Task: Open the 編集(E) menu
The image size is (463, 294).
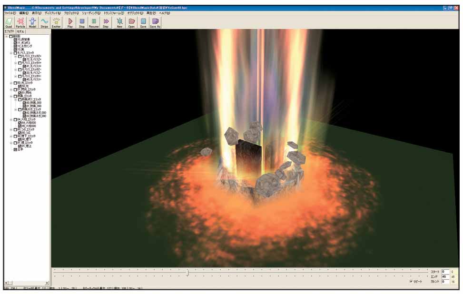Action: [24, 13]
